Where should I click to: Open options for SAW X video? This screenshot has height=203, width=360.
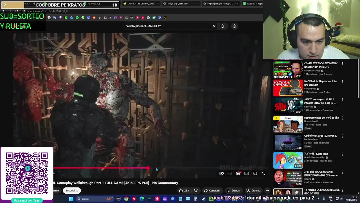click(x=342, y=100)
